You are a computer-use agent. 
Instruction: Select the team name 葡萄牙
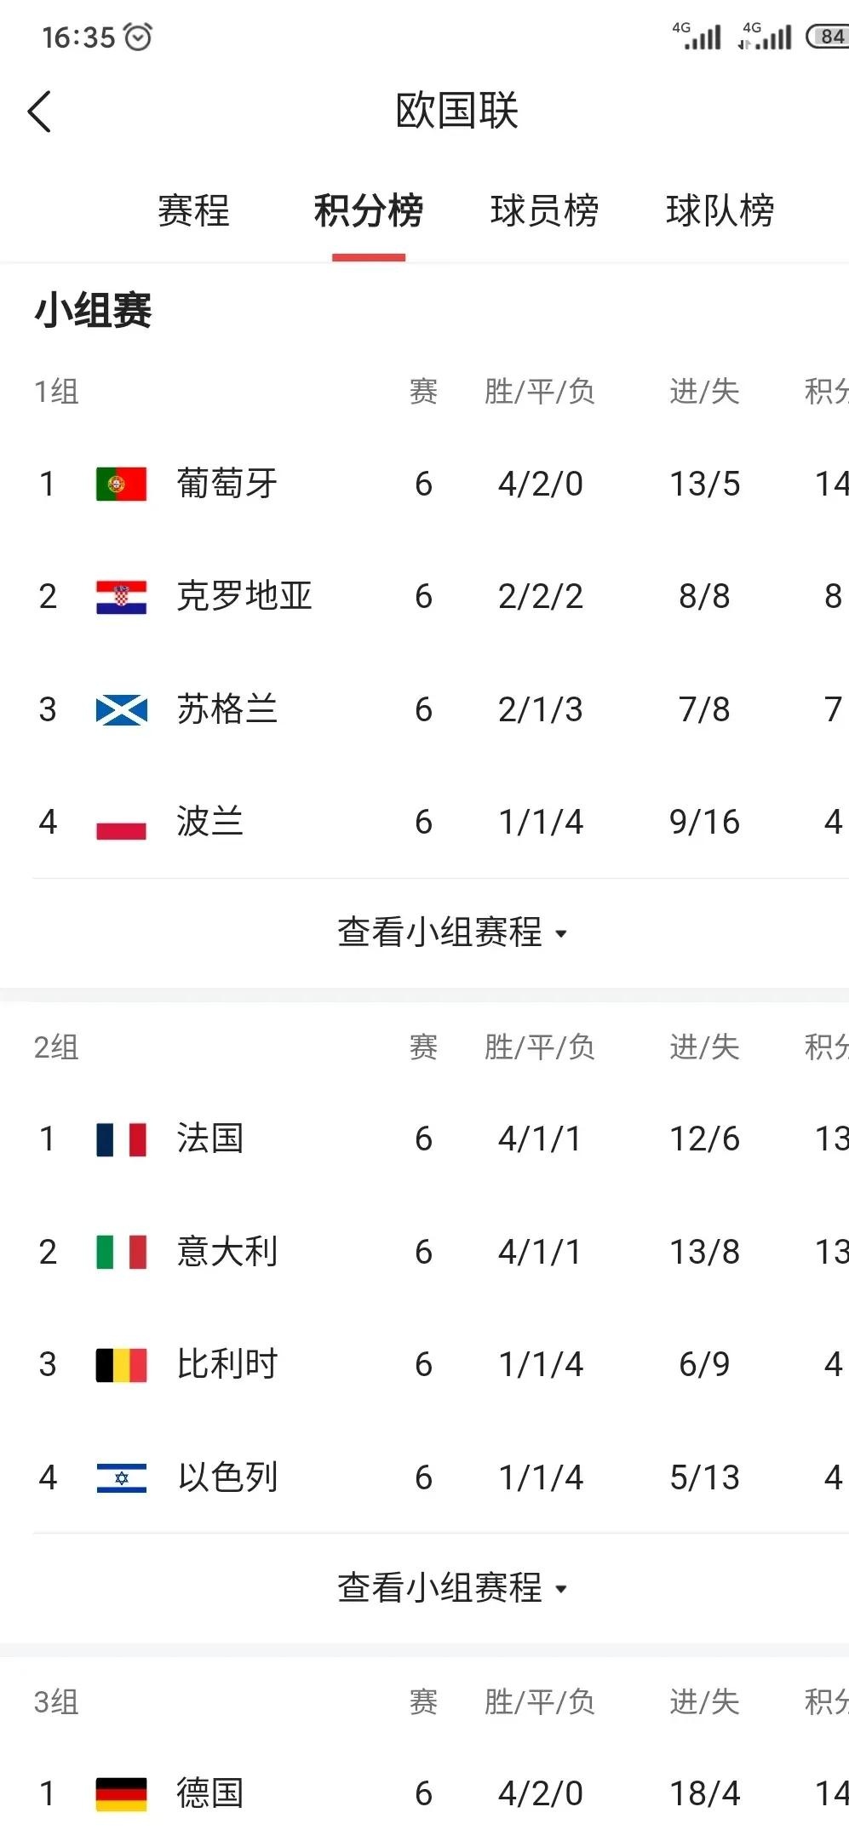click(227, 483)
